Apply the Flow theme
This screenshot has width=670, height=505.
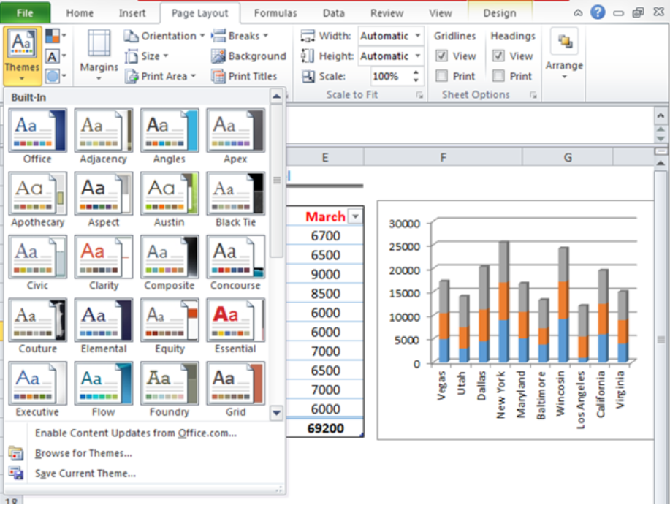pos(104,390)
